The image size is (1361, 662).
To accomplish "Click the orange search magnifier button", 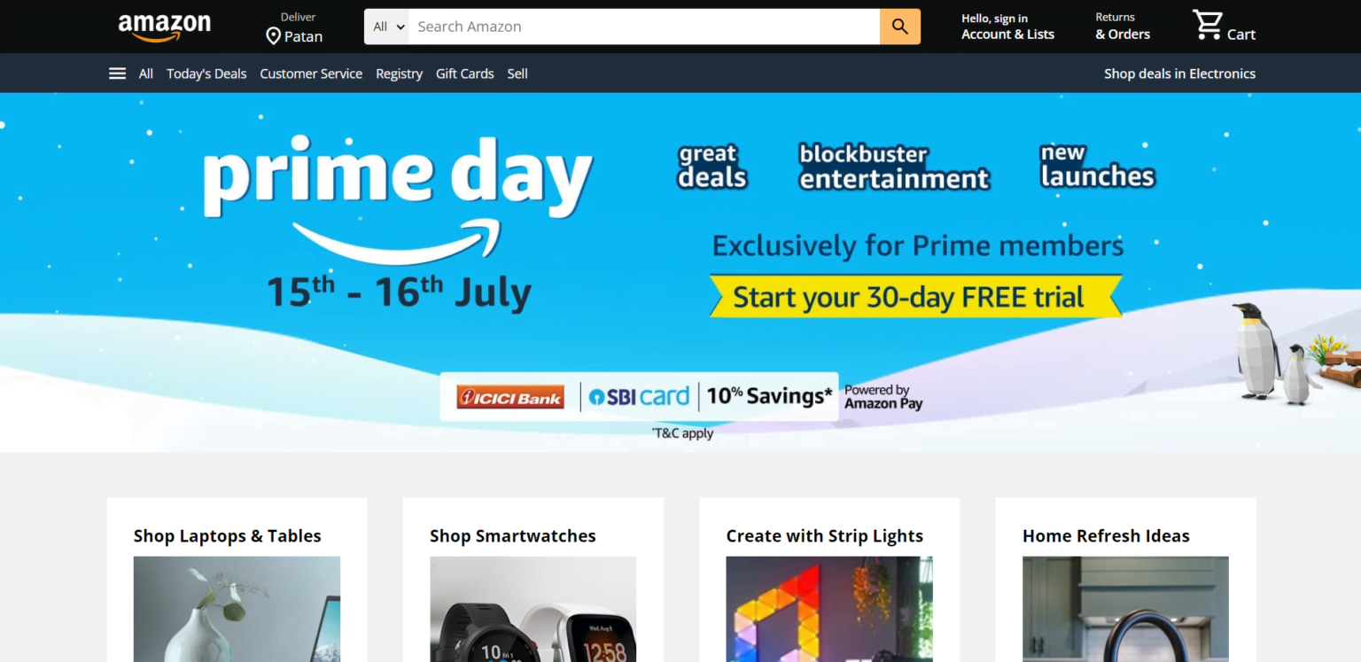I will (x=900, y=27).
